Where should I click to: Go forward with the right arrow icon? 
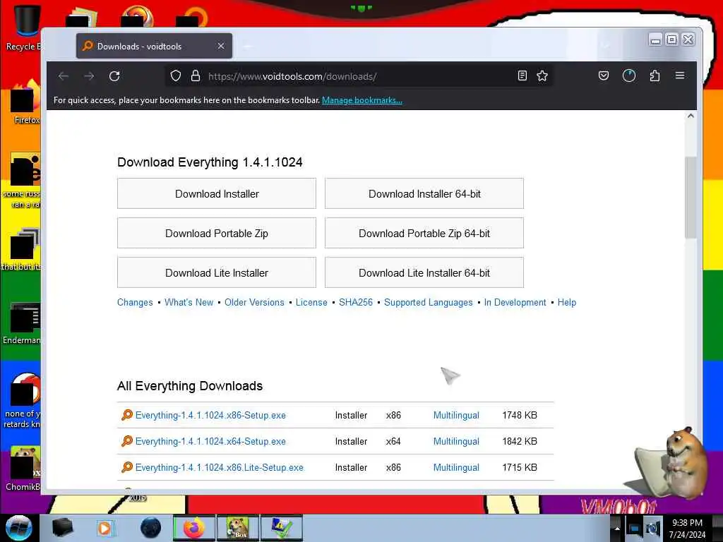pos(89,76)
